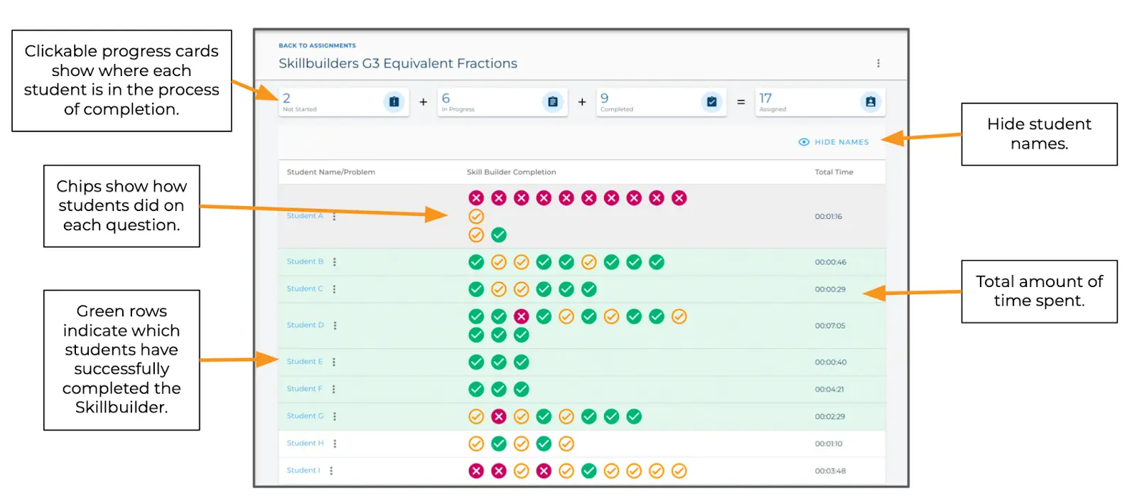Click Student A's total time 00:01:16

click(829, 217)
